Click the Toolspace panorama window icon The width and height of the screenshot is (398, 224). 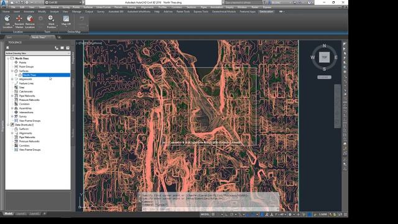tap(62, 48)
